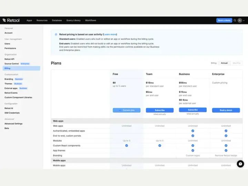The width and height of the screenshot is (248, 186).
Task: Click Free checkmark for Custom React components
Action: coord(126,145)
